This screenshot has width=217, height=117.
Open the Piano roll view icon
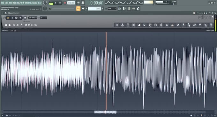124,9
